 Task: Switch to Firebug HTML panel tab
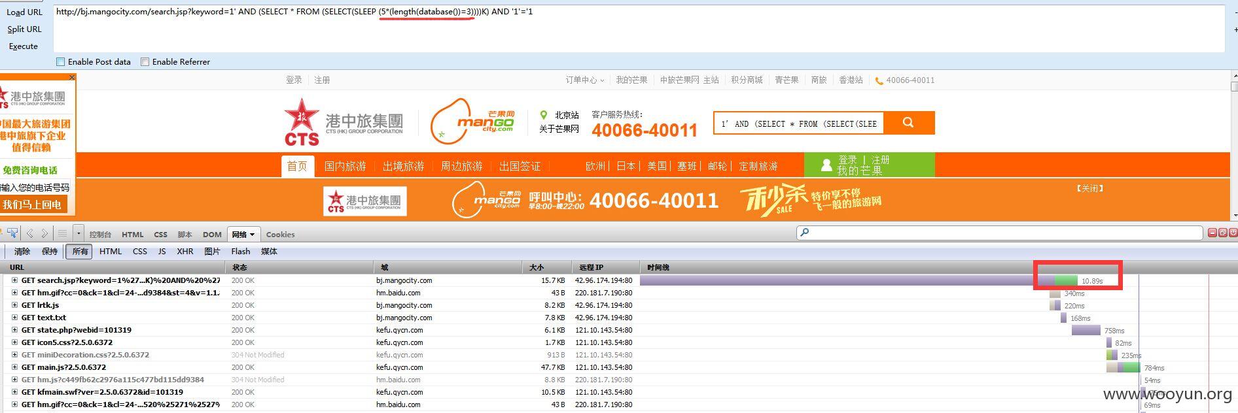[132, 235]
